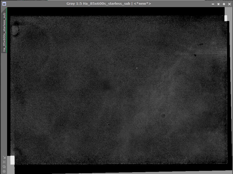
Task: Click the overlapping squares duplicate view icon
Action: click(4, 167)
